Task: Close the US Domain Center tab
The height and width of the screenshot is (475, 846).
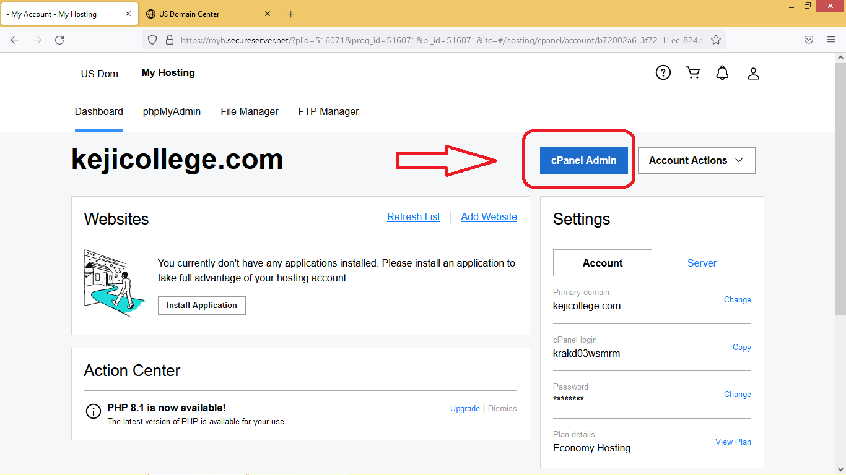Action: (x=268, y=14)
